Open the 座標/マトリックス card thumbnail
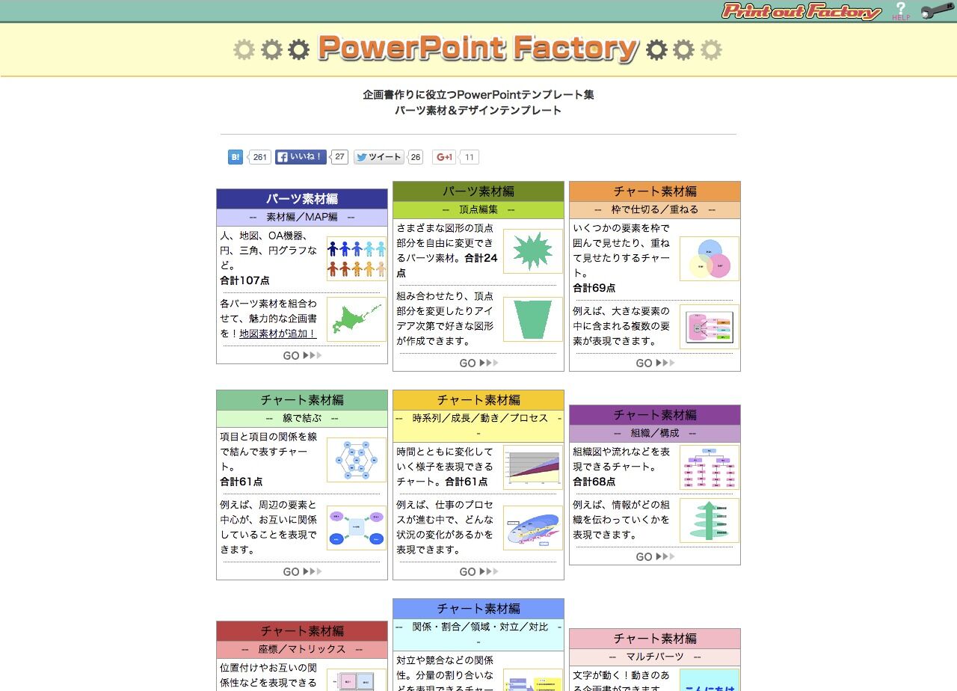This screenshot has width=957, height=691. click(357, 680)
